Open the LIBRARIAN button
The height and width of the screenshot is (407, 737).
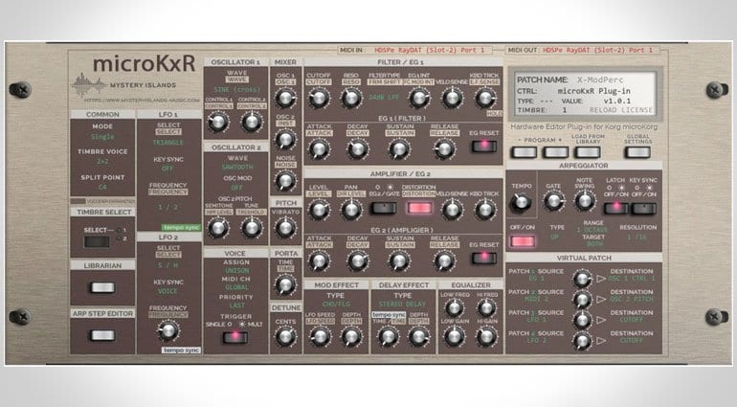pos(102,287)
